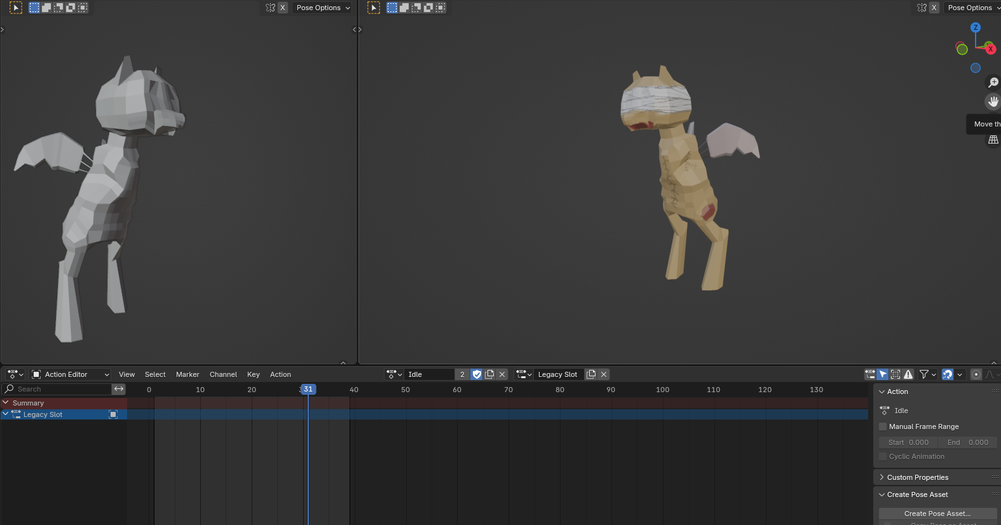Choose Intersect Selection mode in right viewport

440,8
